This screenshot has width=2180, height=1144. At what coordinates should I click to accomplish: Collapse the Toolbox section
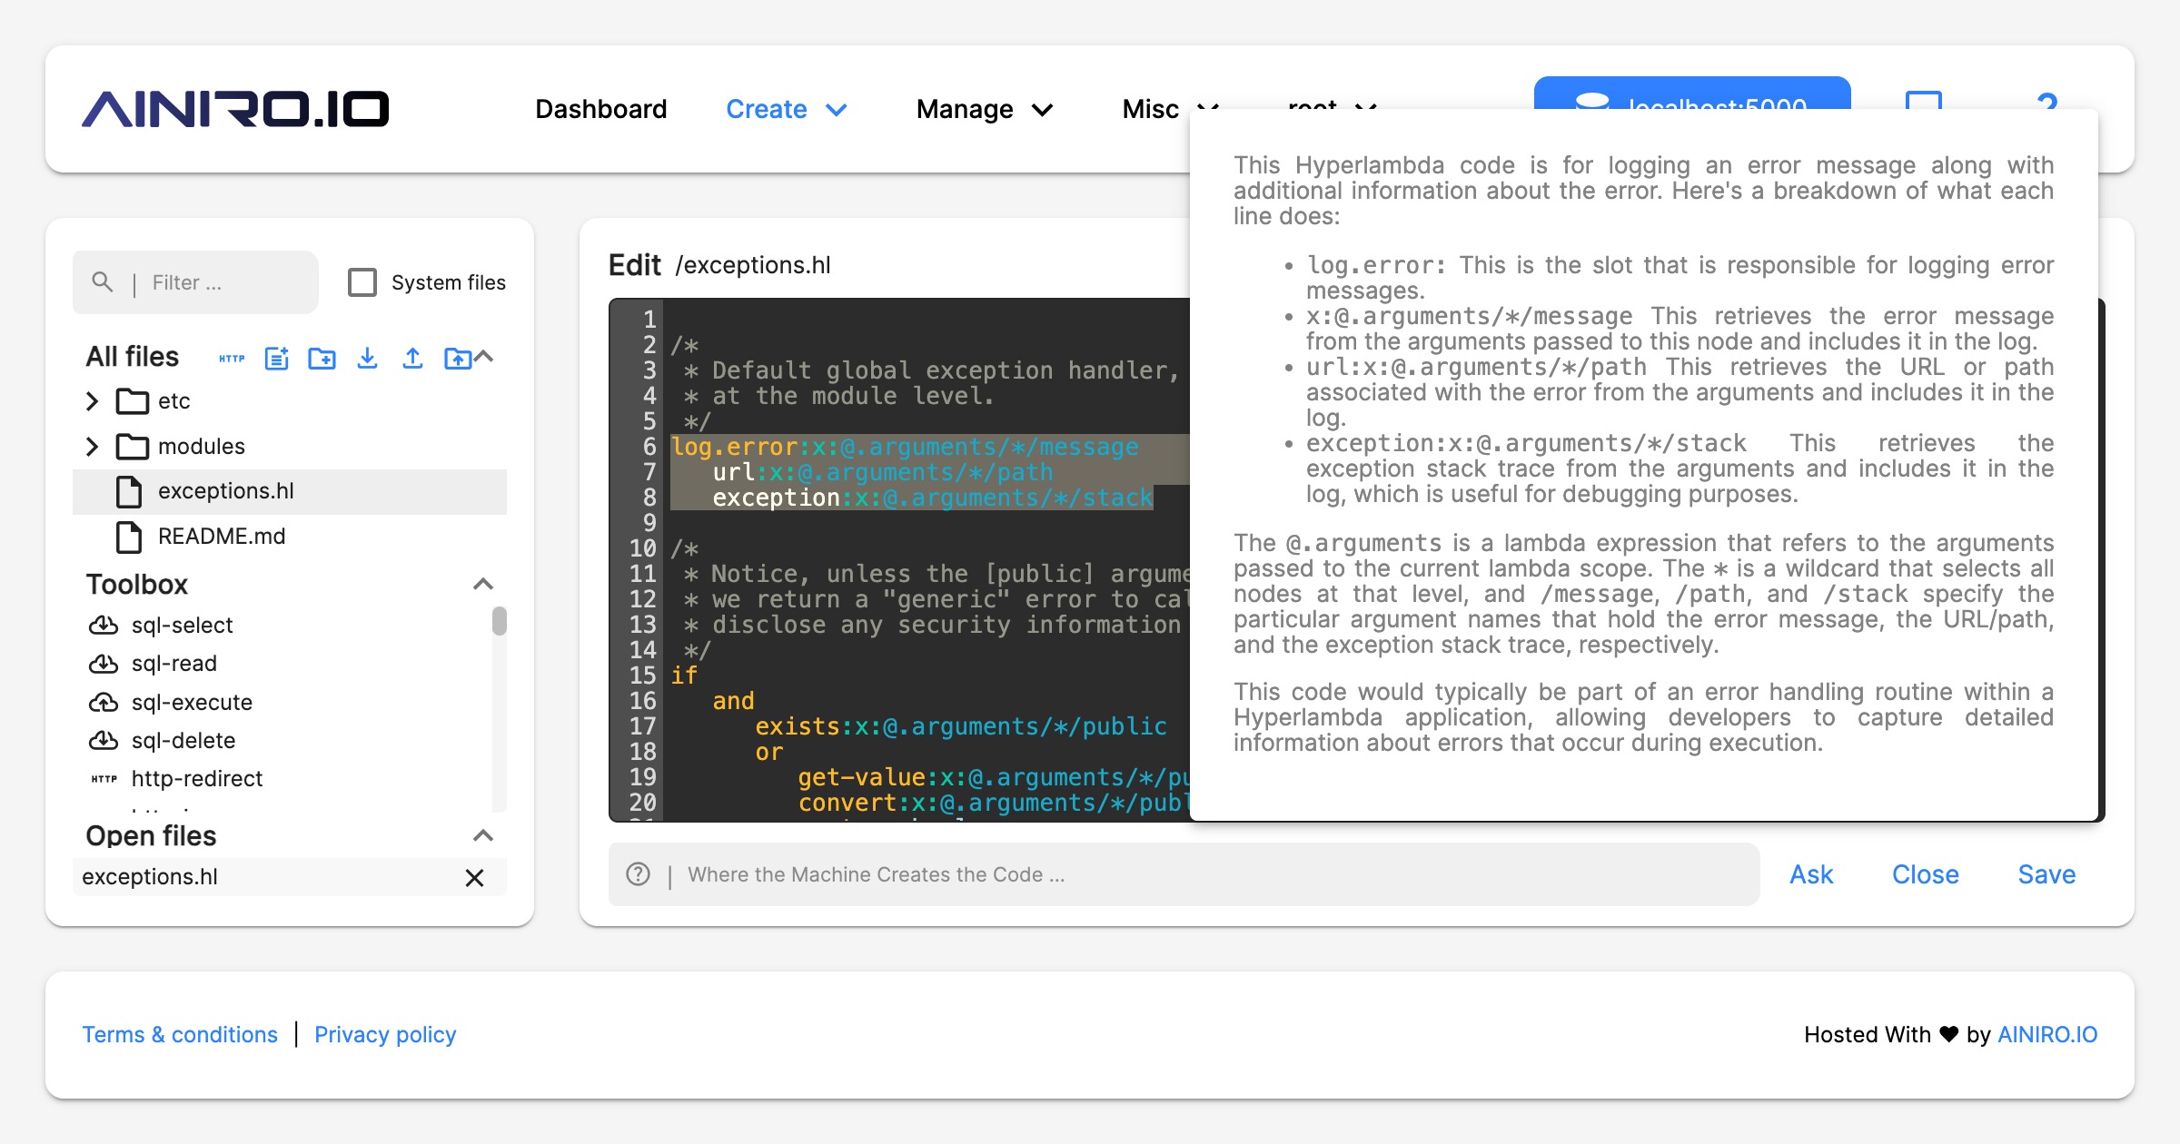[x=485, y=584]
